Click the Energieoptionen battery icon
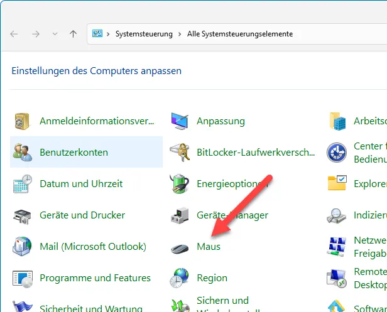 pyautogui.click(x=180, y=184)
